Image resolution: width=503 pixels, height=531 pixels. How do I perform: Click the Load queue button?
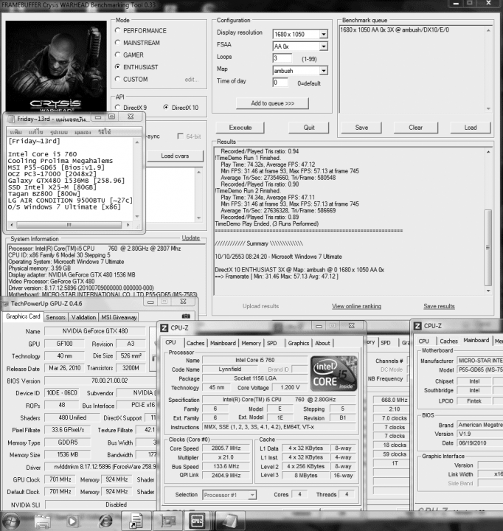pyautogui.click(x=471, y=128)
